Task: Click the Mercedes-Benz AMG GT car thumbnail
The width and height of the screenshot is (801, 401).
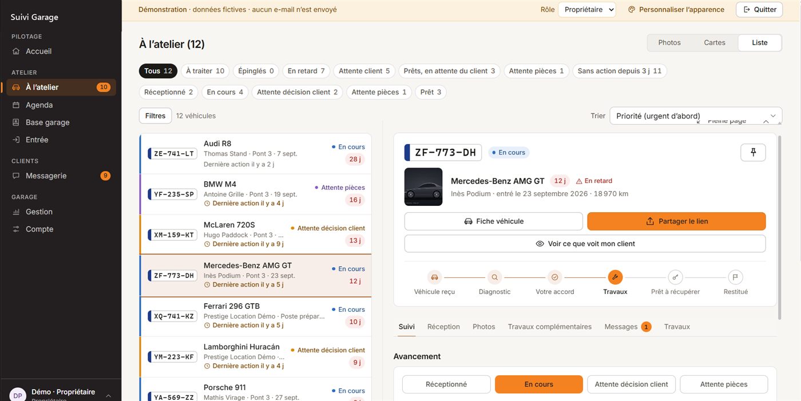Action: click(x=423, y=187)
